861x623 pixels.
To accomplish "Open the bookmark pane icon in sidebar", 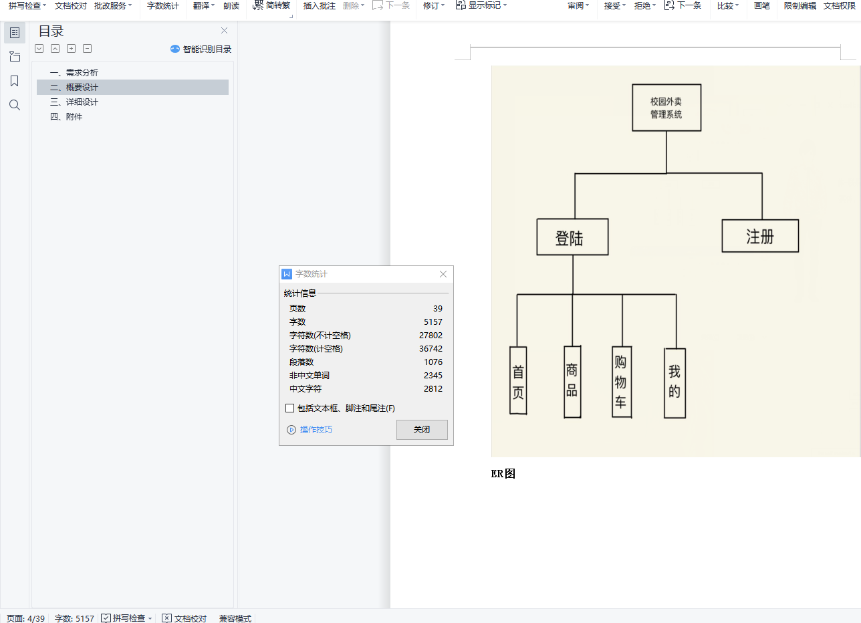I will 15,81.
